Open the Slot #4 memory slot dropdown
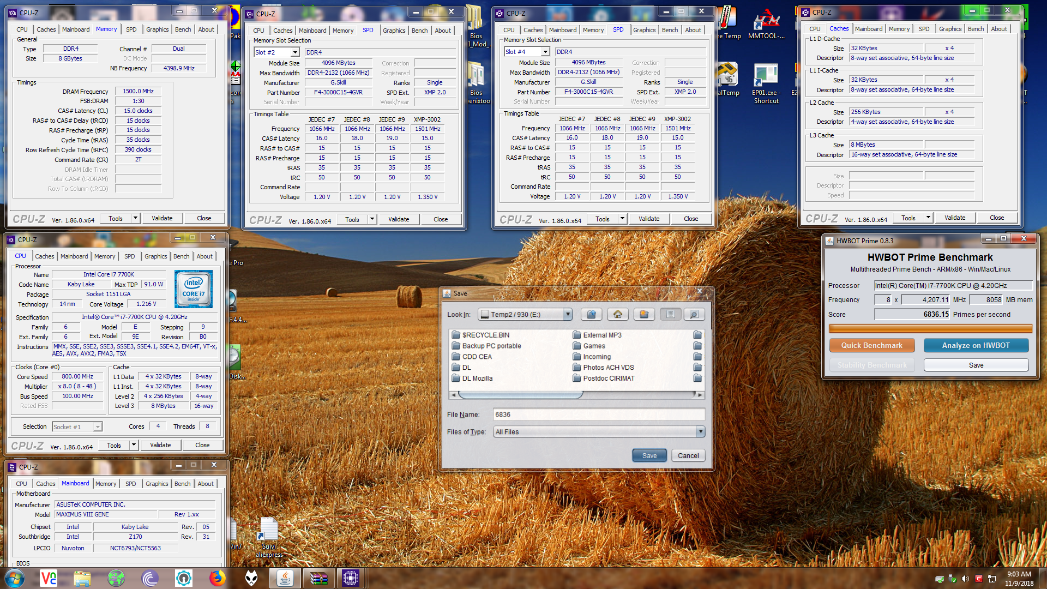 pos(545,52)
